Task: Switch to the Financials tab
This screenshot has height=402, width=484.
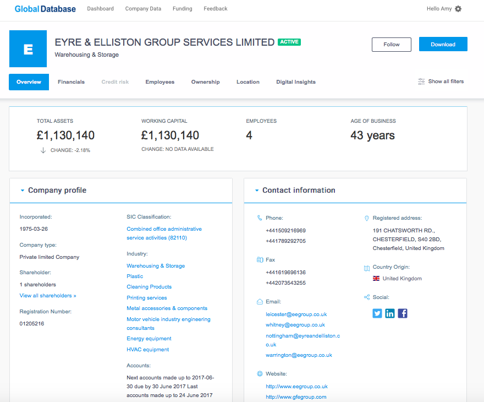Action: point(71,82)
